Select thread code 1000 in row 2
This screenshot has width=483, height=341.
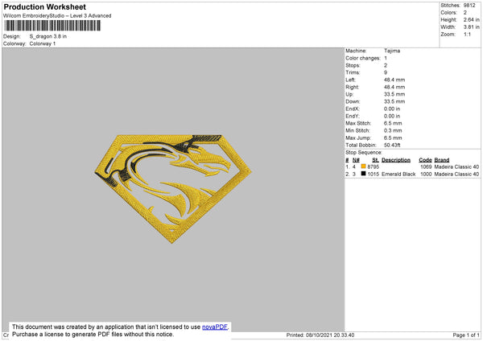click(426, 175)
